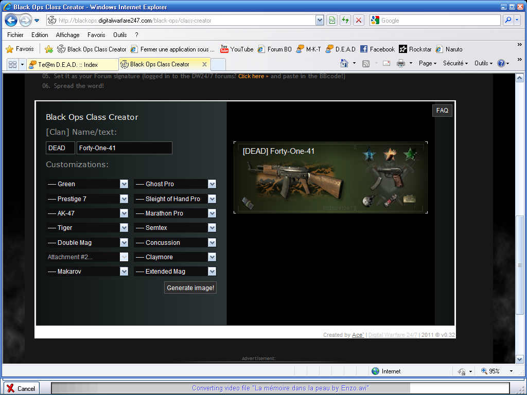
Task: Go forward to the next page
Action: [26, 21]
